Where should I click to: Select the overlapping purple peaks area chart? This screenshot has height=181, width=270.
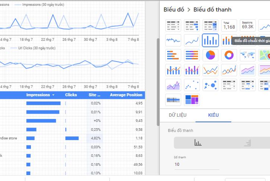173,85
